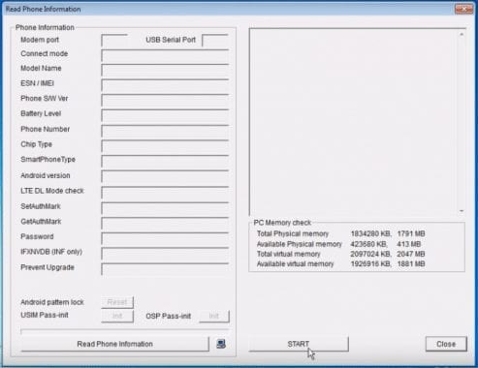Click Init button for OSP Pass-init
The image size is (478, 368).
[x=214, y=316]
